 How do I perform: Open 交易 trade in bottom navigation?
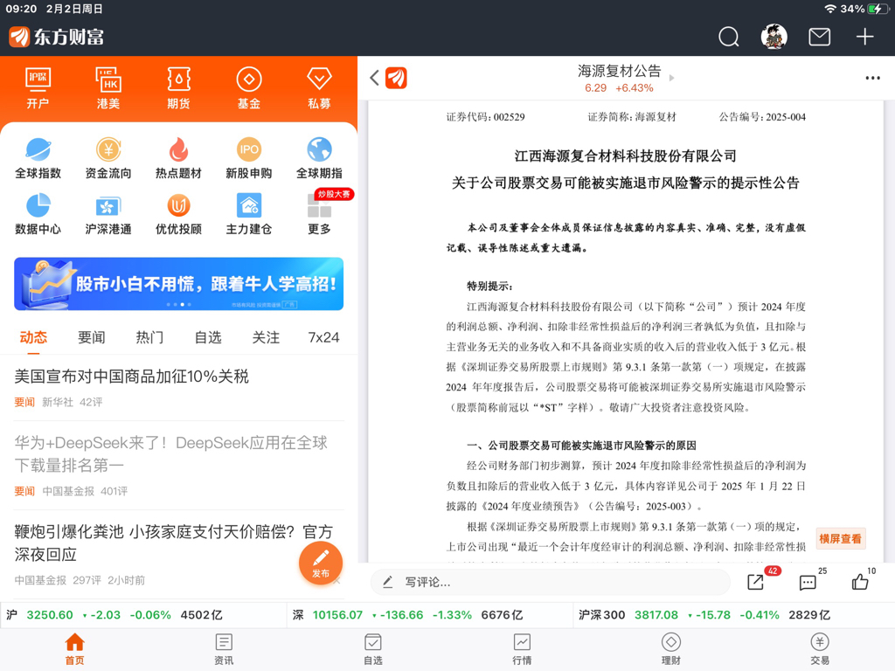coord(820,649)
